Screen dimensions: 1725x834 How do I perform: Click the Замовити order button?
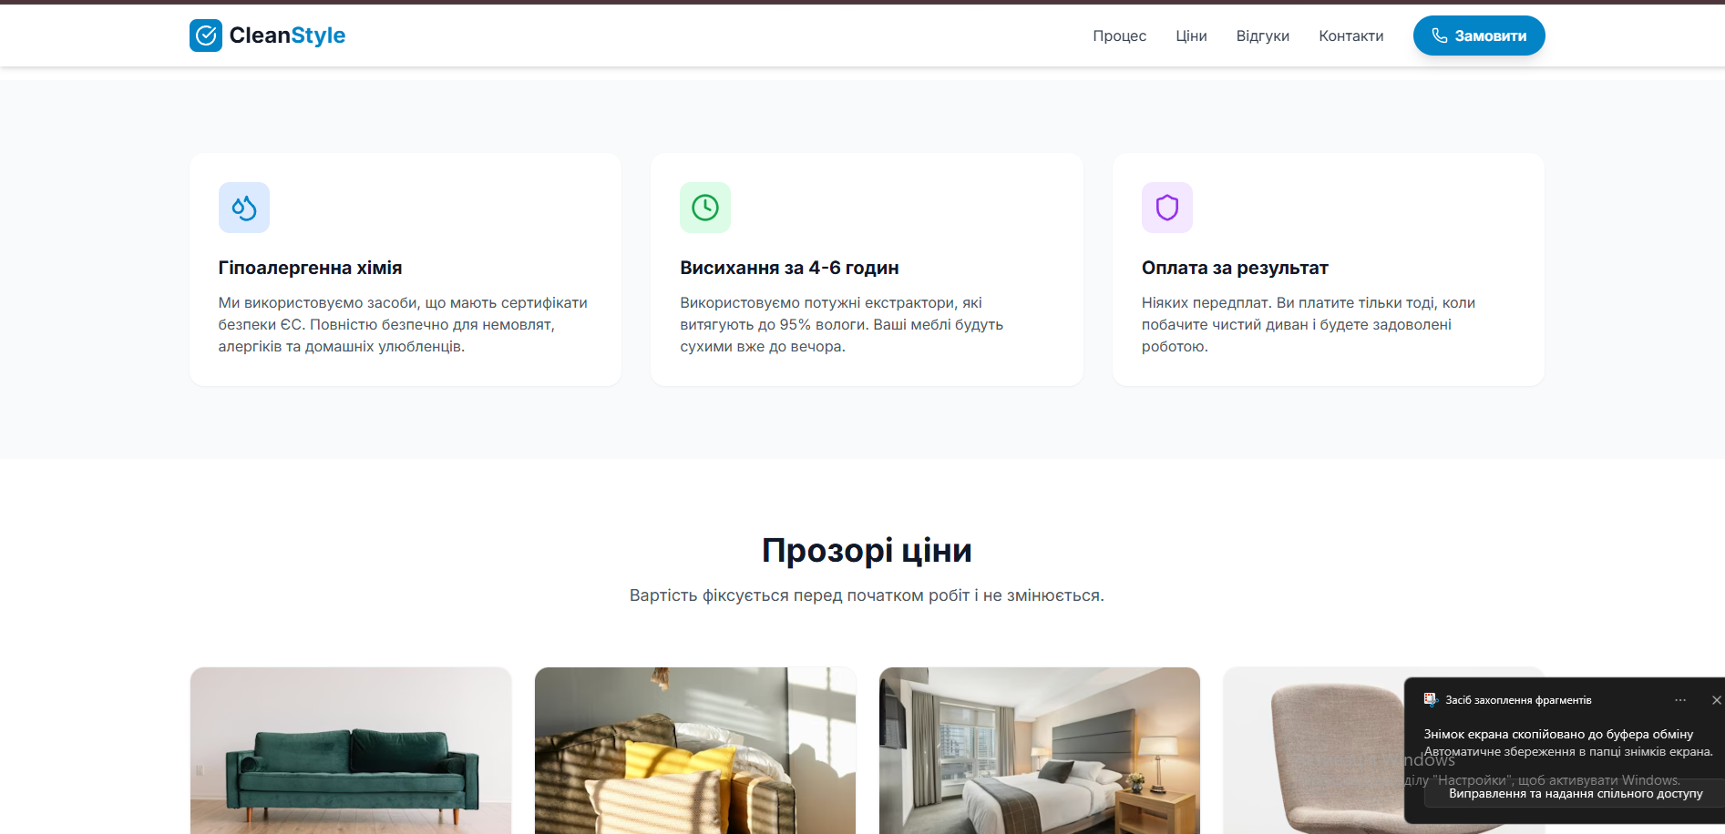coord(1479,36)
